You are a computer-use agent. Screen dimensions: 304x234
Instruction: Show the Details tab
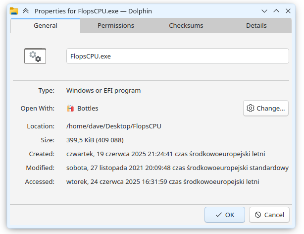click(256, 26)
